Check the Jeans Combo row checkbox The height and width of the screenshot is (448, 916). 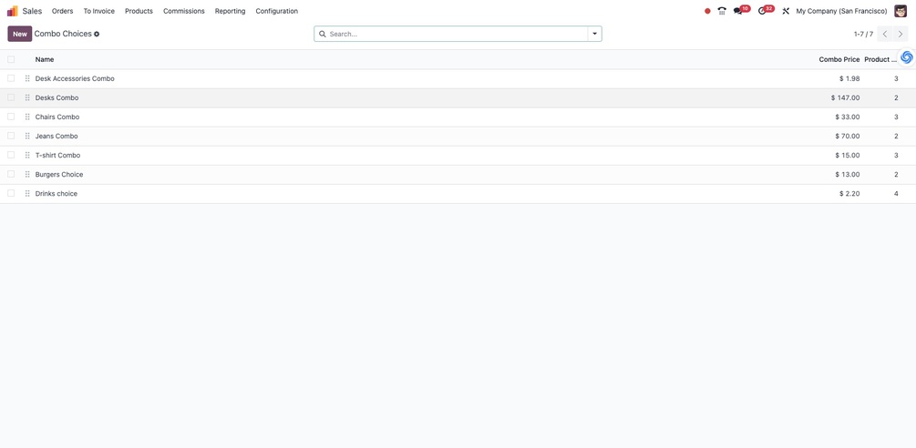coord(11,136)
